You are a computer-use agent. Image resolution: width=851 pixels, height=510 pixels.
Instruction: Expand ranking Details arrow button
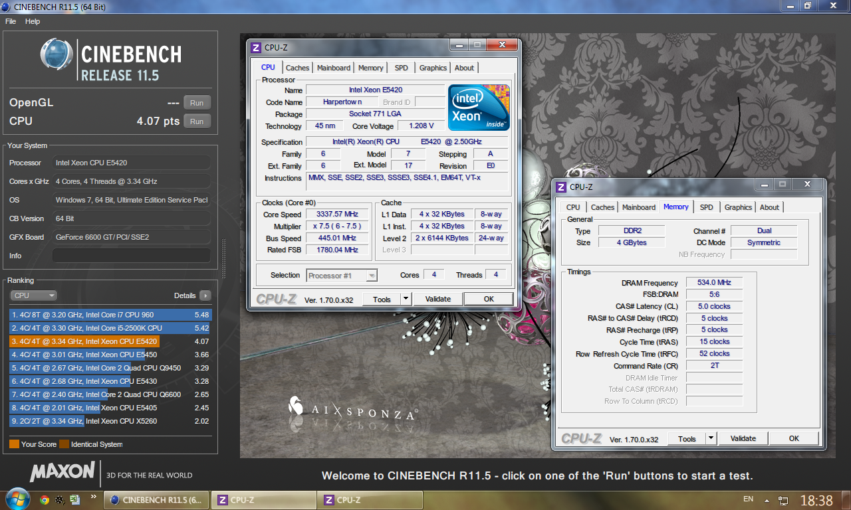coord(205,296)
